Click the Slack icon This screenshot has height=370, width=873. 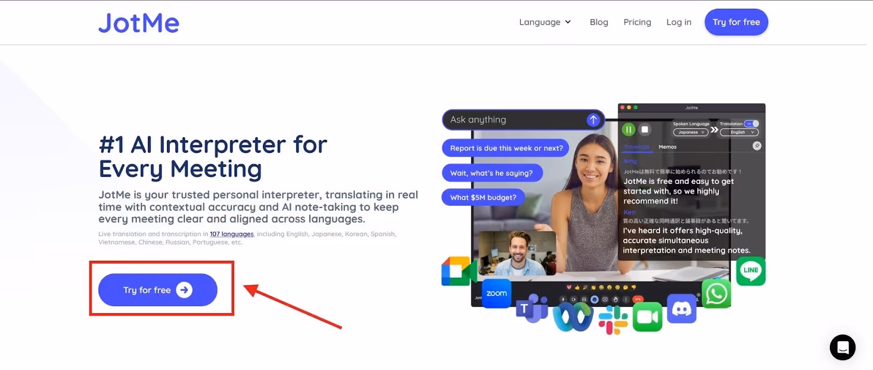tap(613, 320)
